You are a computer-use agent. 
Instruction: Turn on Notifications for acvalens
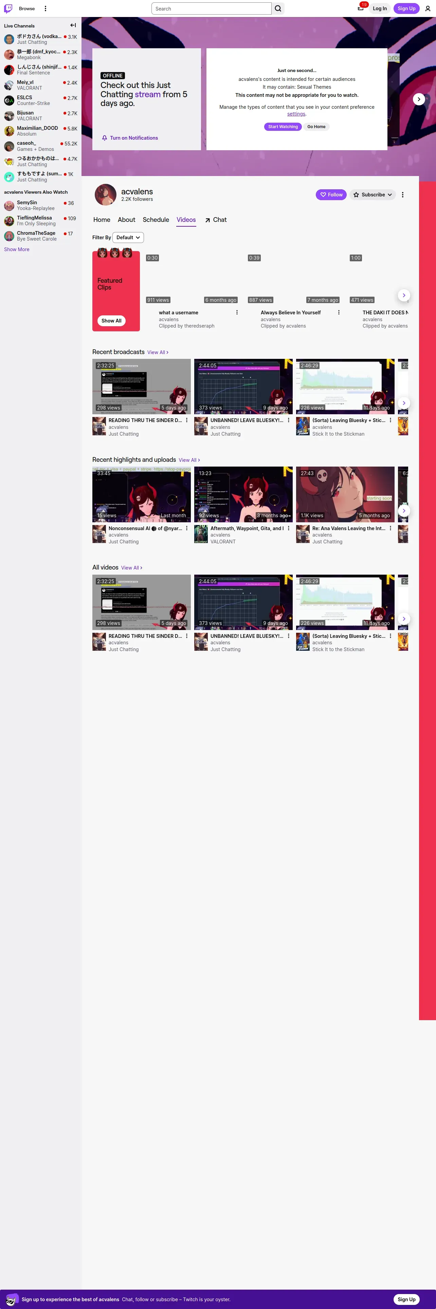130,138
